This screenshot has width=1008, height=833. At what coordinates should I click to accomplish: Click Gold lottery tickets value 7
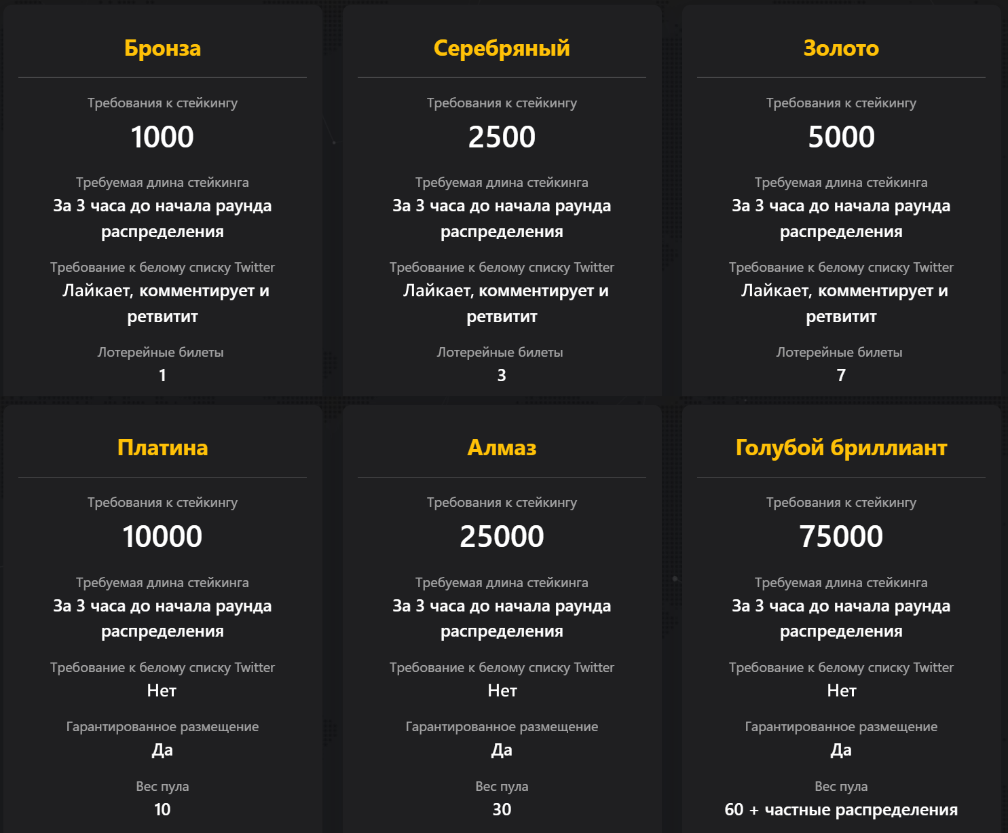(x=841, y=375)
